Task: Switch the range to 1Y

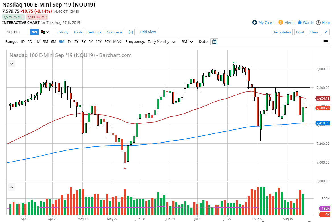Action: [x=69, y=41]
